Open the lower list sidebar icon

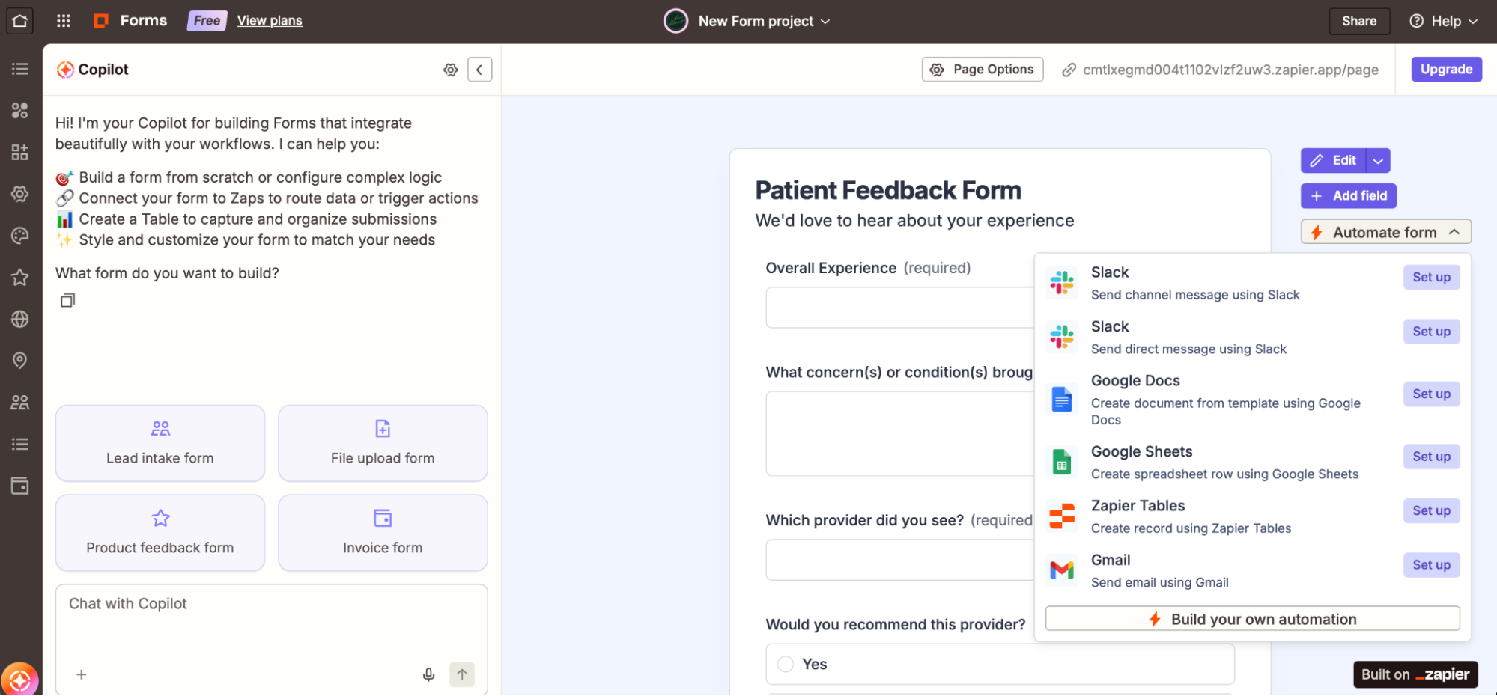[x=20, y=445]
